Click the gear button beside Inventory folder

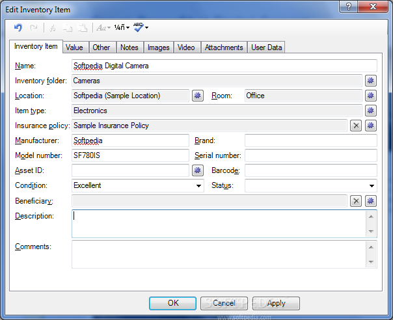[370, 81]
